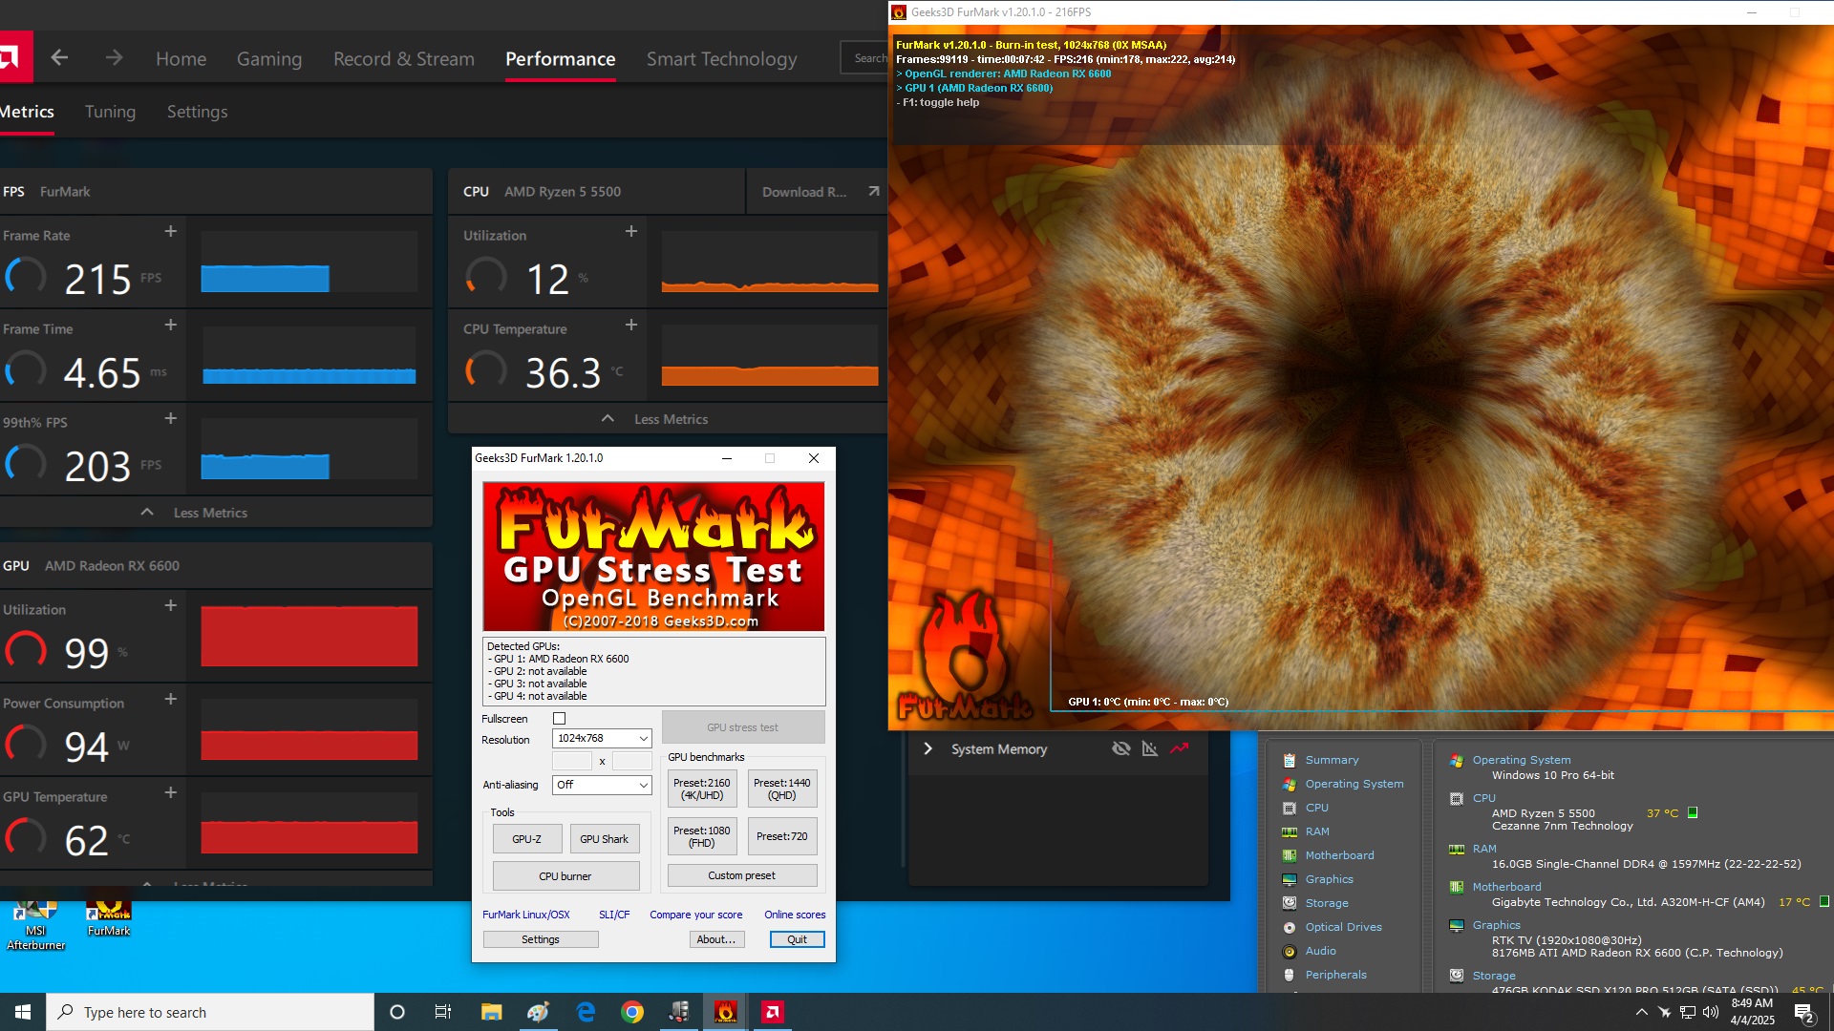Open the Windows Start menu
Screen dimensions: 1834x1031
[23, 1012]
